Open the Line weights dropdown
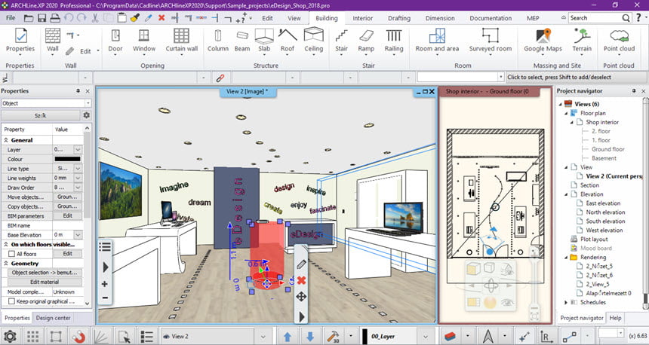649x345 pixels. point(78,178)
